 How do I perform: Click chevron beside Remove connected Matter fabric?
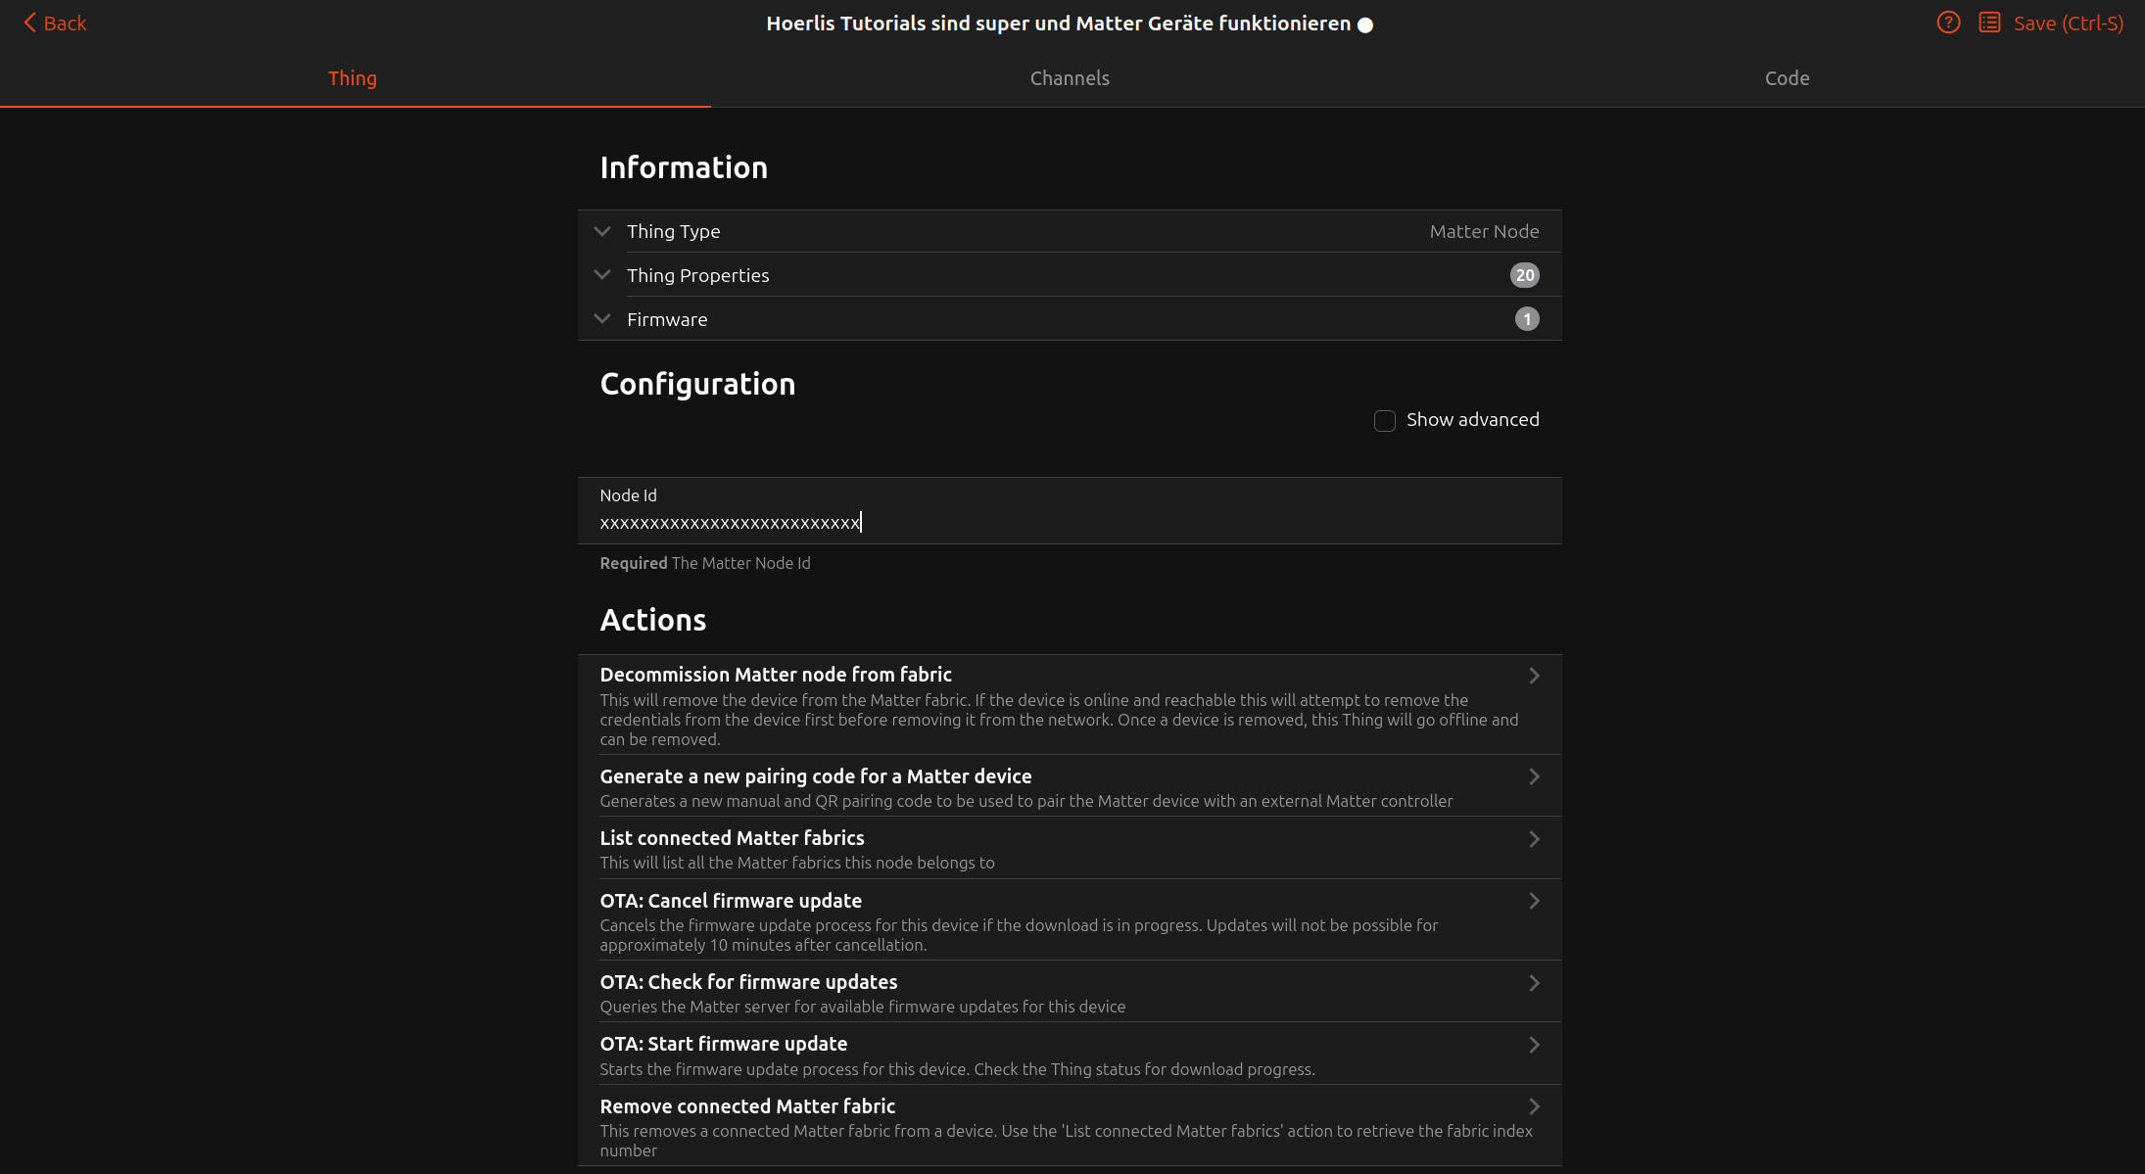(x=1534, y=1106)
